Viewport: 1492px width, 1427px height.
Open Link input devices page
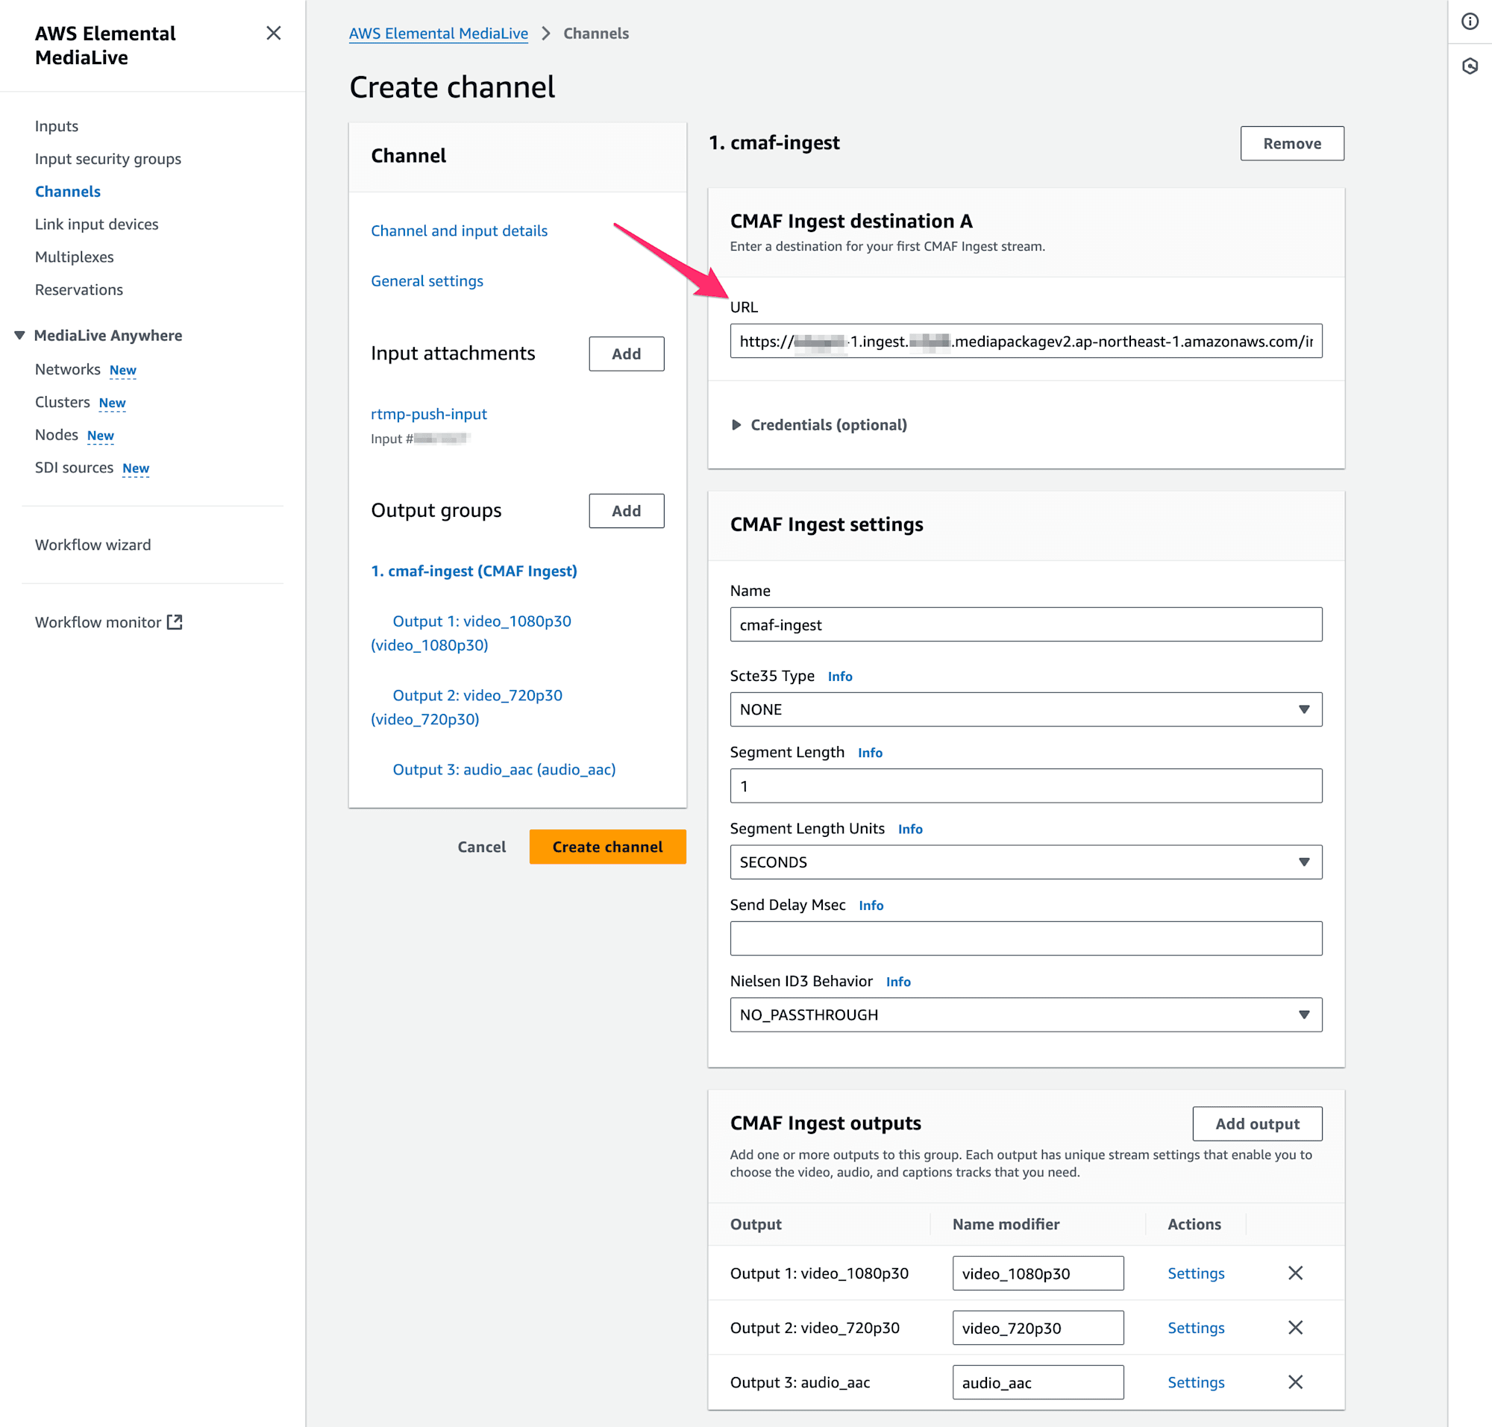coord(97,225)
